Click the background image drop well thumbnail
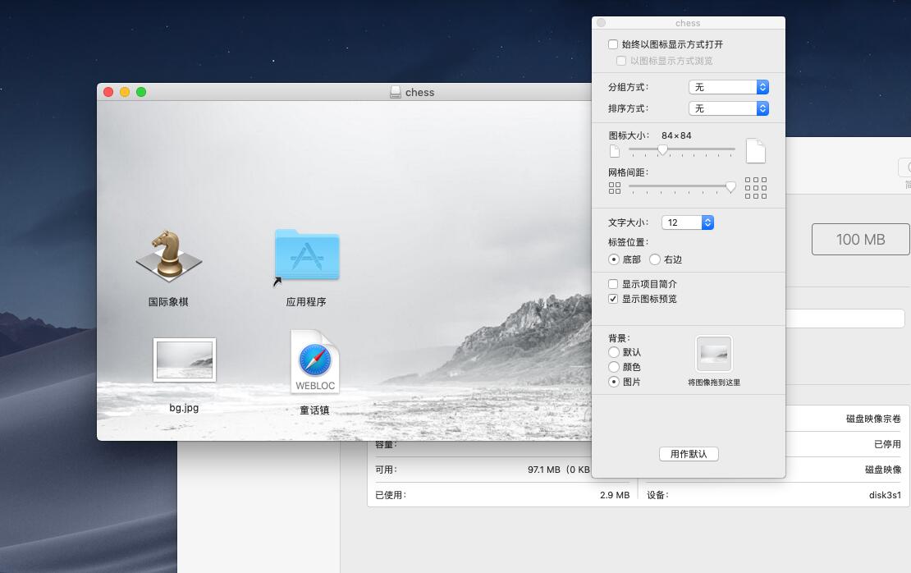 tap(713, 353)
